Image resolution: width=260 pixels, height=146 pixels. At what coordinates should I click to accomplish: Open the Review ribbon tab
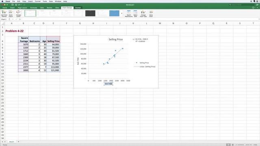(50, 8)
